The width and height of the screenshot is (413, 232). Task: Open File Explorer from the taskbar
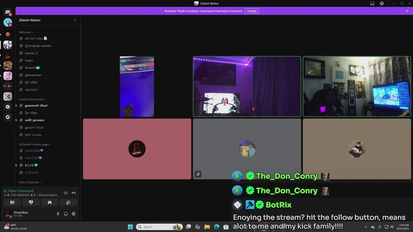point(207,227)
